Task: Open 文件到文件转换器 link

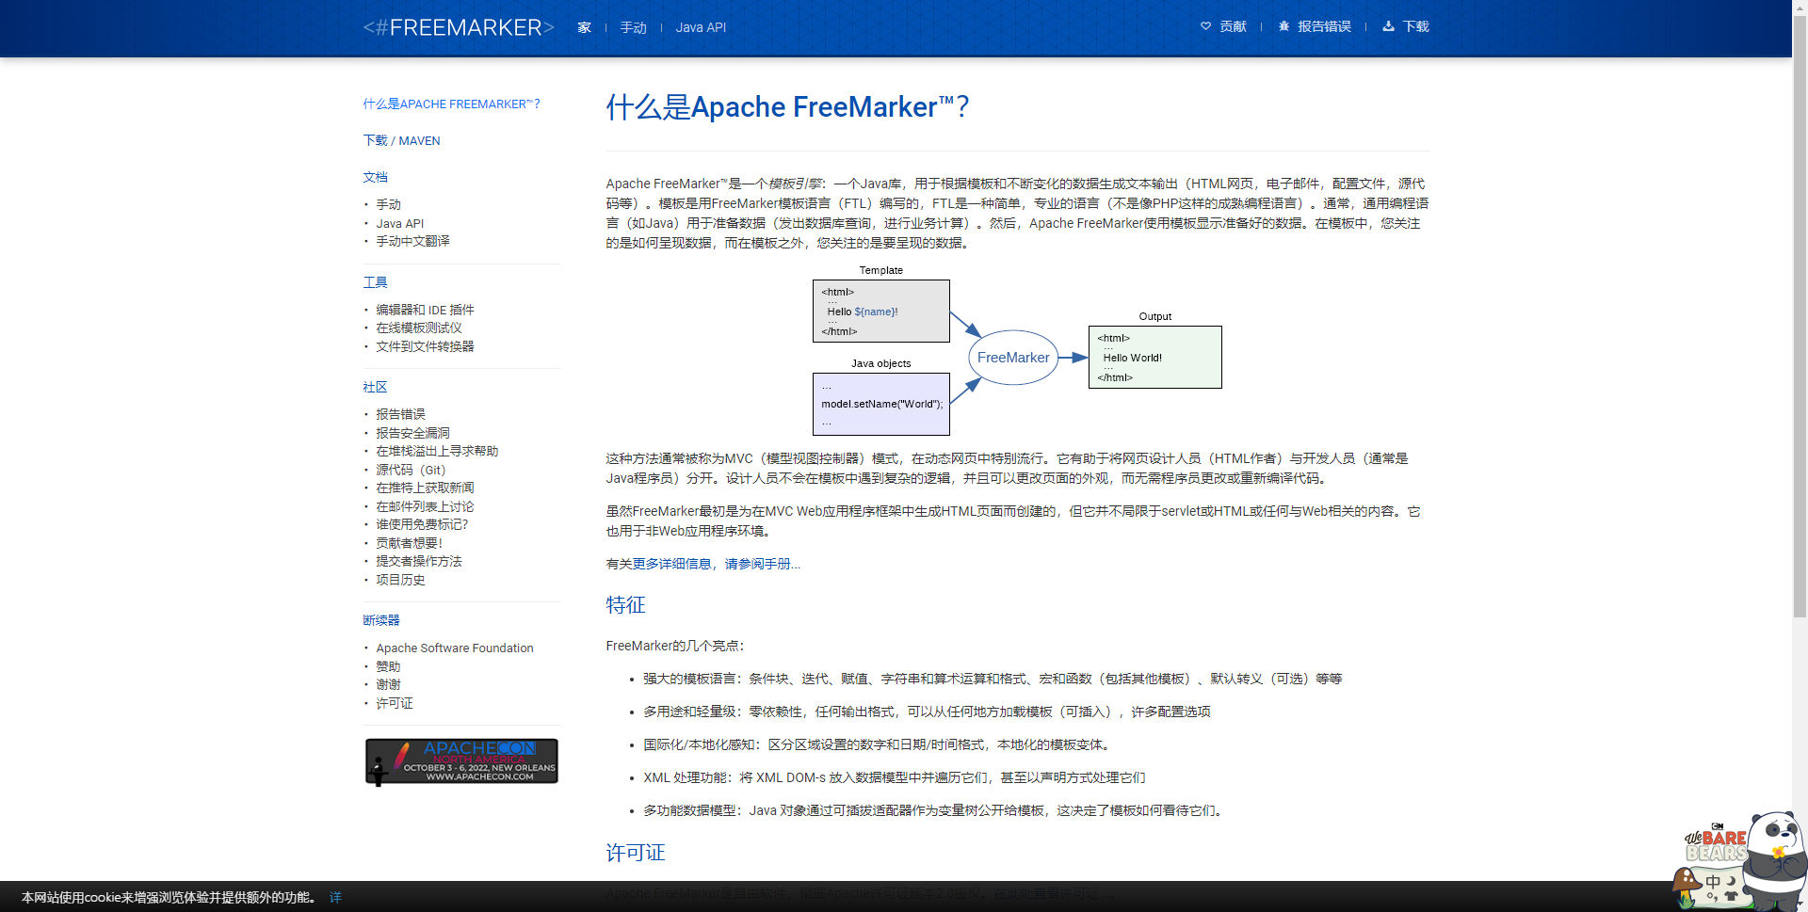Action: pyautogui.click(x=426, y=346)
